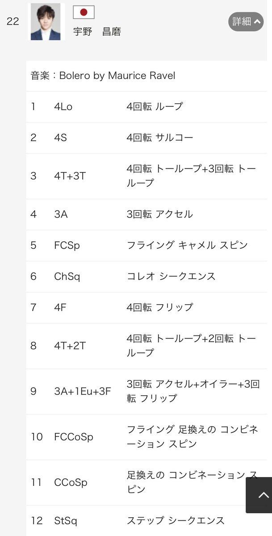Image resolution: width=272 pixels, height=536 pixels.
Task: Select the FCCoSp spin row
Action: click(146, 437)
